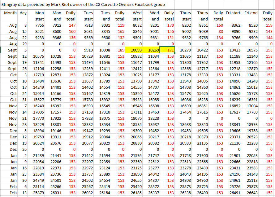Click the title cell mentioning Mark Riel

[x=84, y=5]
